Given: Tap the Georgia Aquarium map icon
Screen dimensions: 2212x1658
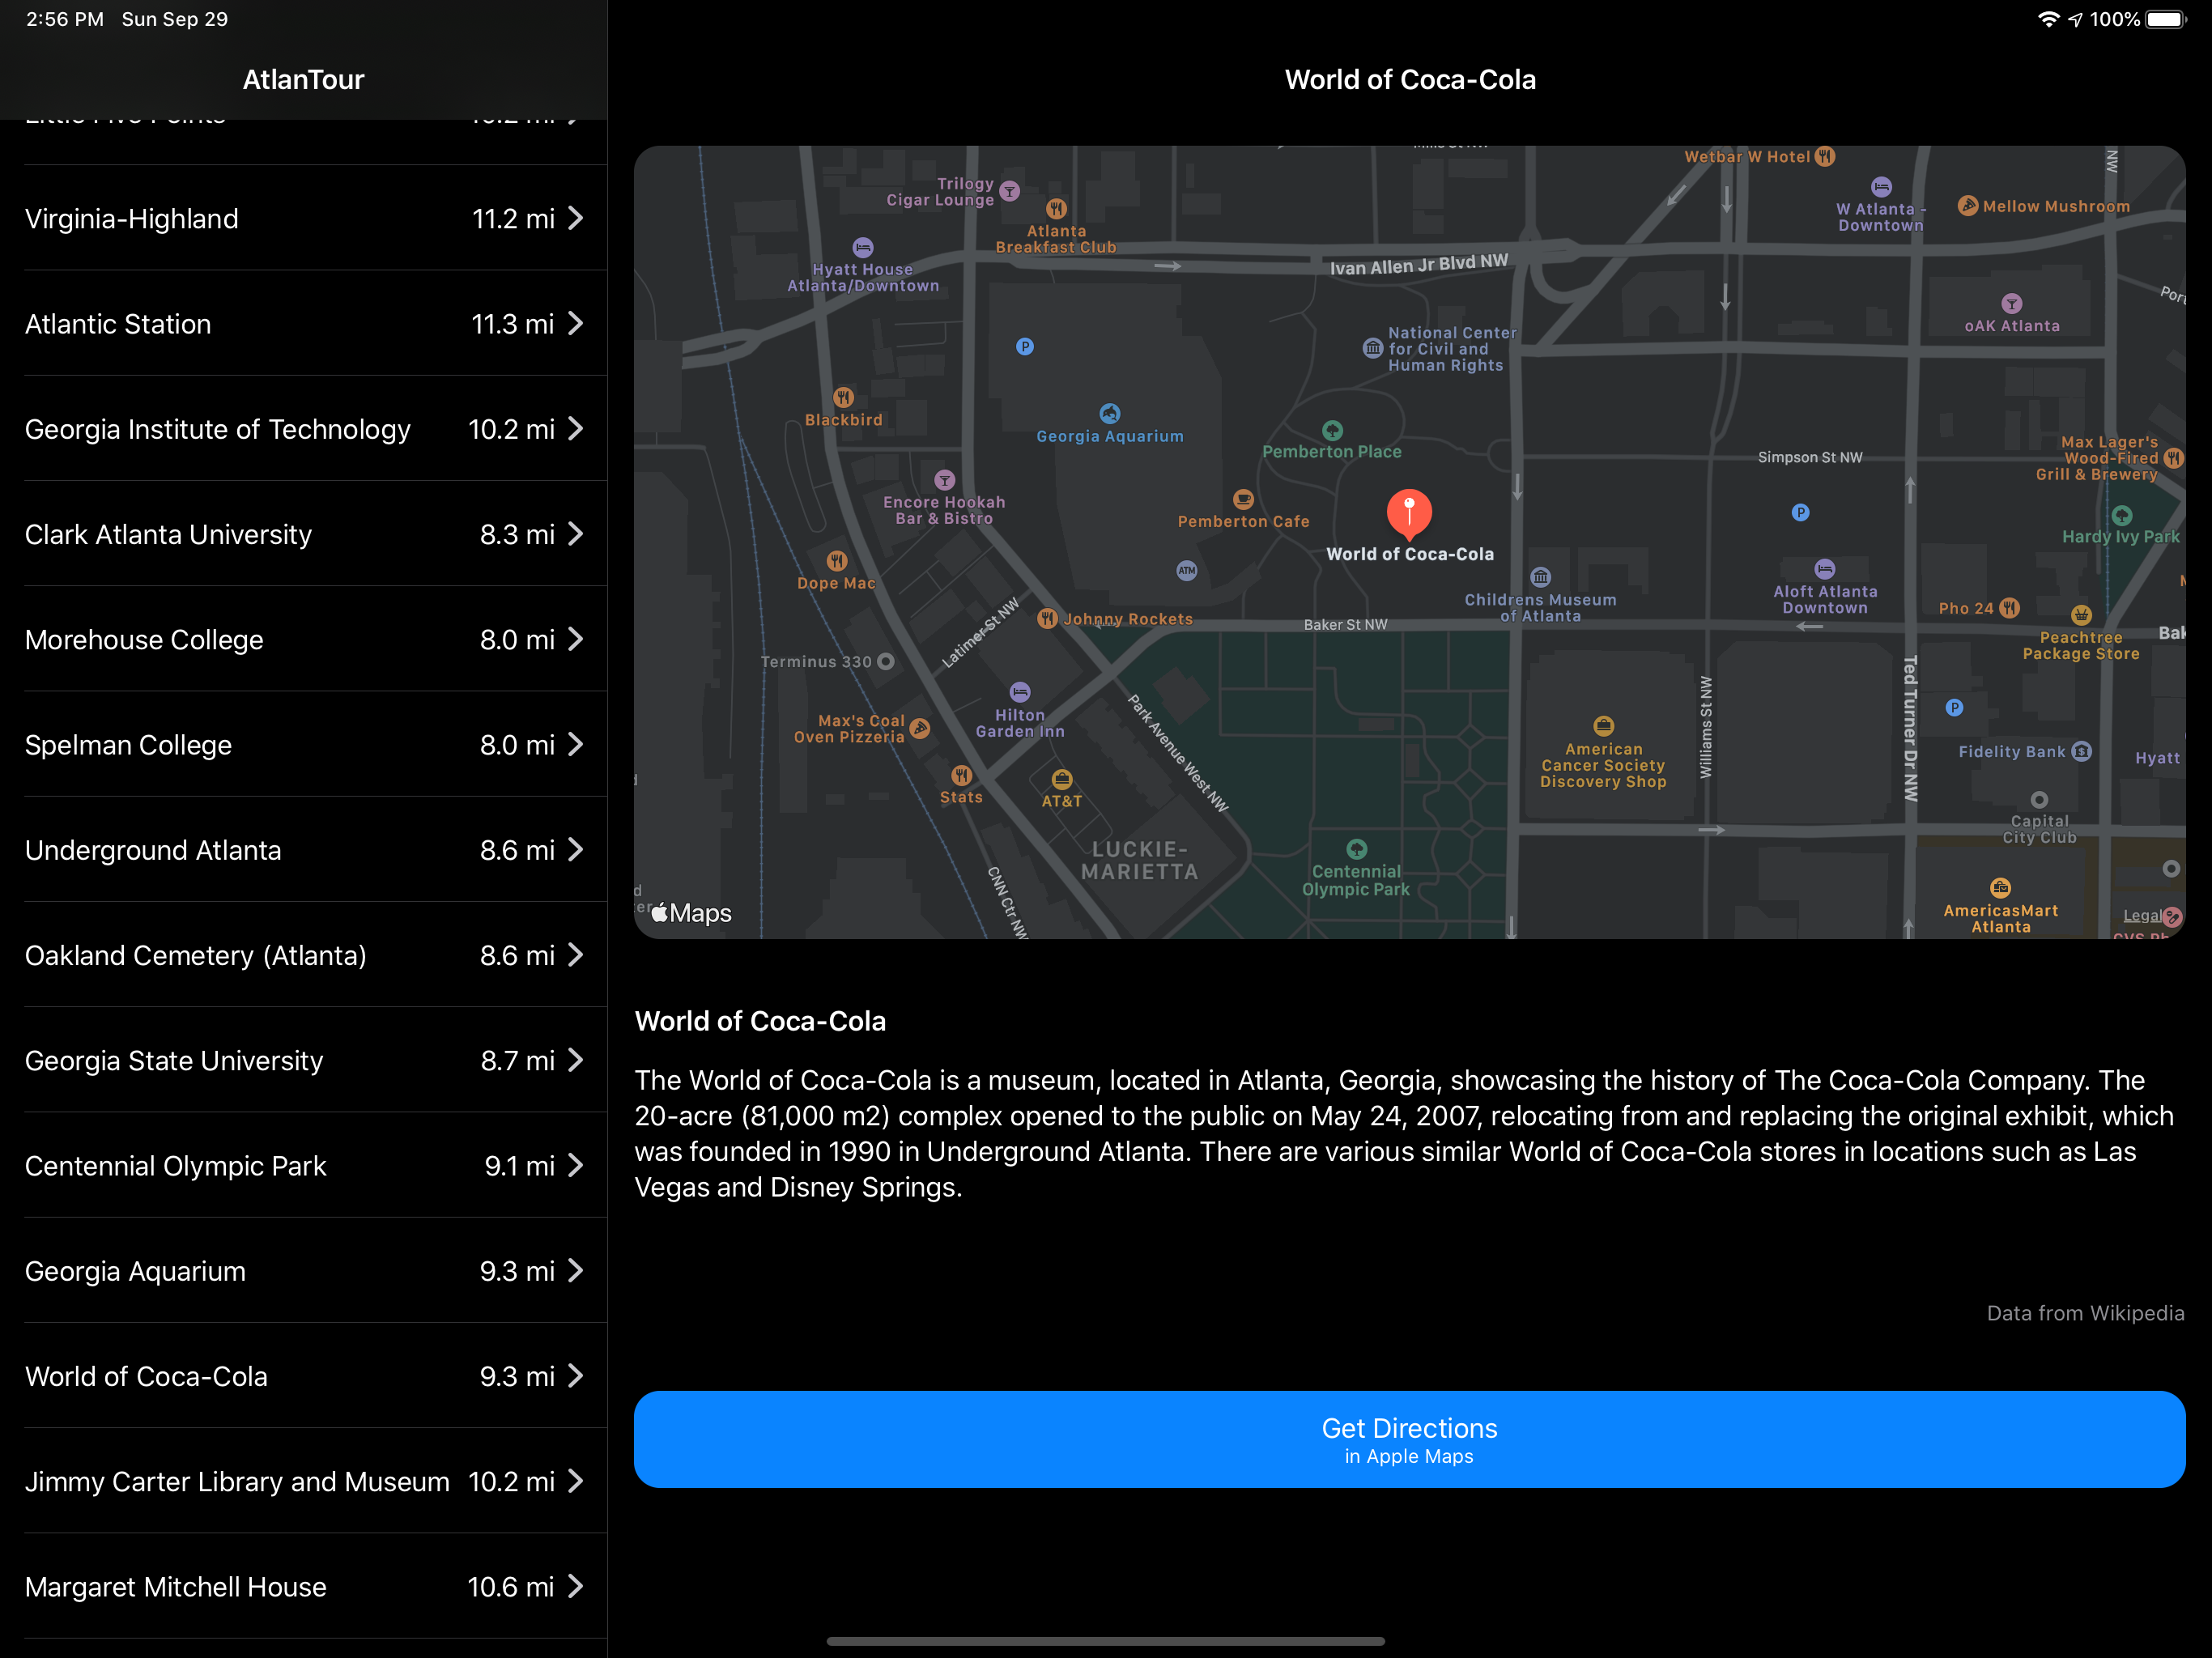Looking at the screenshot, I should click(x=1110, y=413).
